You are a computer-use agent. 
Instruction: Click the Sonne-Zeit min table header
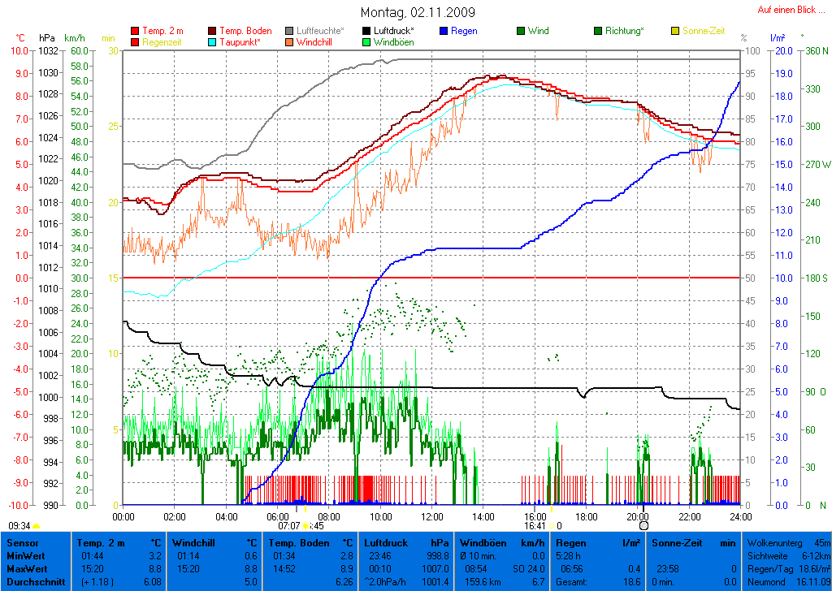(x=694, y=542)
